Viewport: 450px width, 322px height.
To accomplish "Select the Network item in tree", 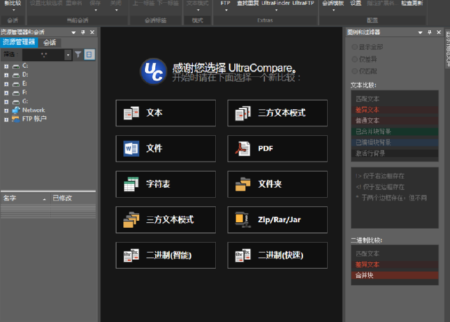I will (x=34, y=110).
